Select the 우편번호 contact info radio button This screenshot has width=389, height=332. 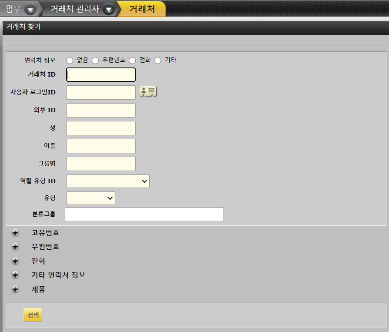point(95,60)
